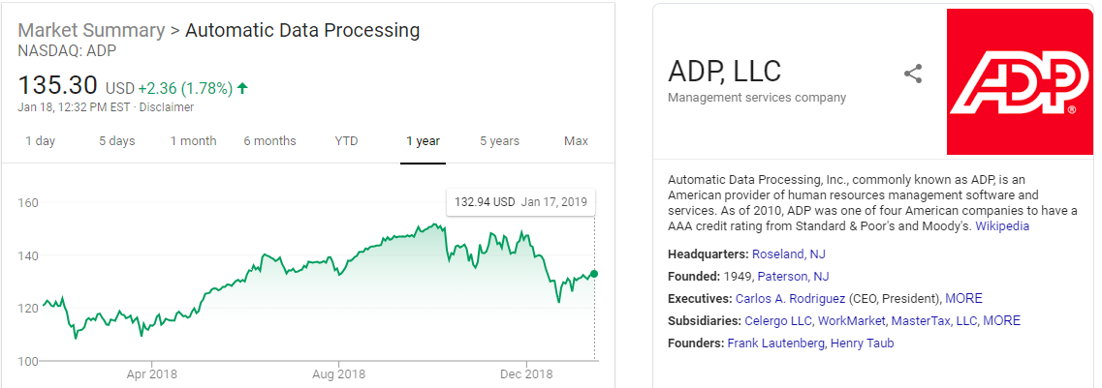
Task: Open Carlos A. Rodriguez executive link
Action: point(790,299)
